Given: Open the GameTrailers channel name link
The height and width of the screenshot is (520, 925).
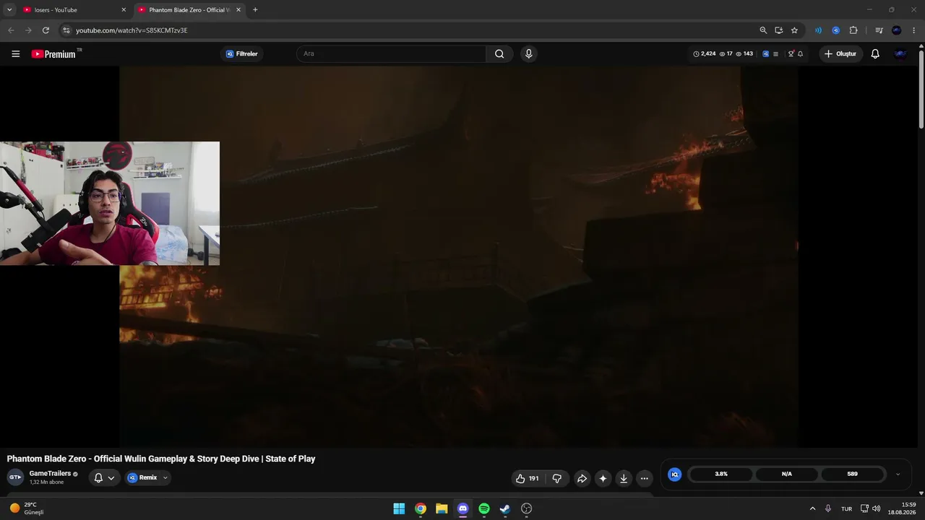Looking at the screenshot, I should [50, 474].
